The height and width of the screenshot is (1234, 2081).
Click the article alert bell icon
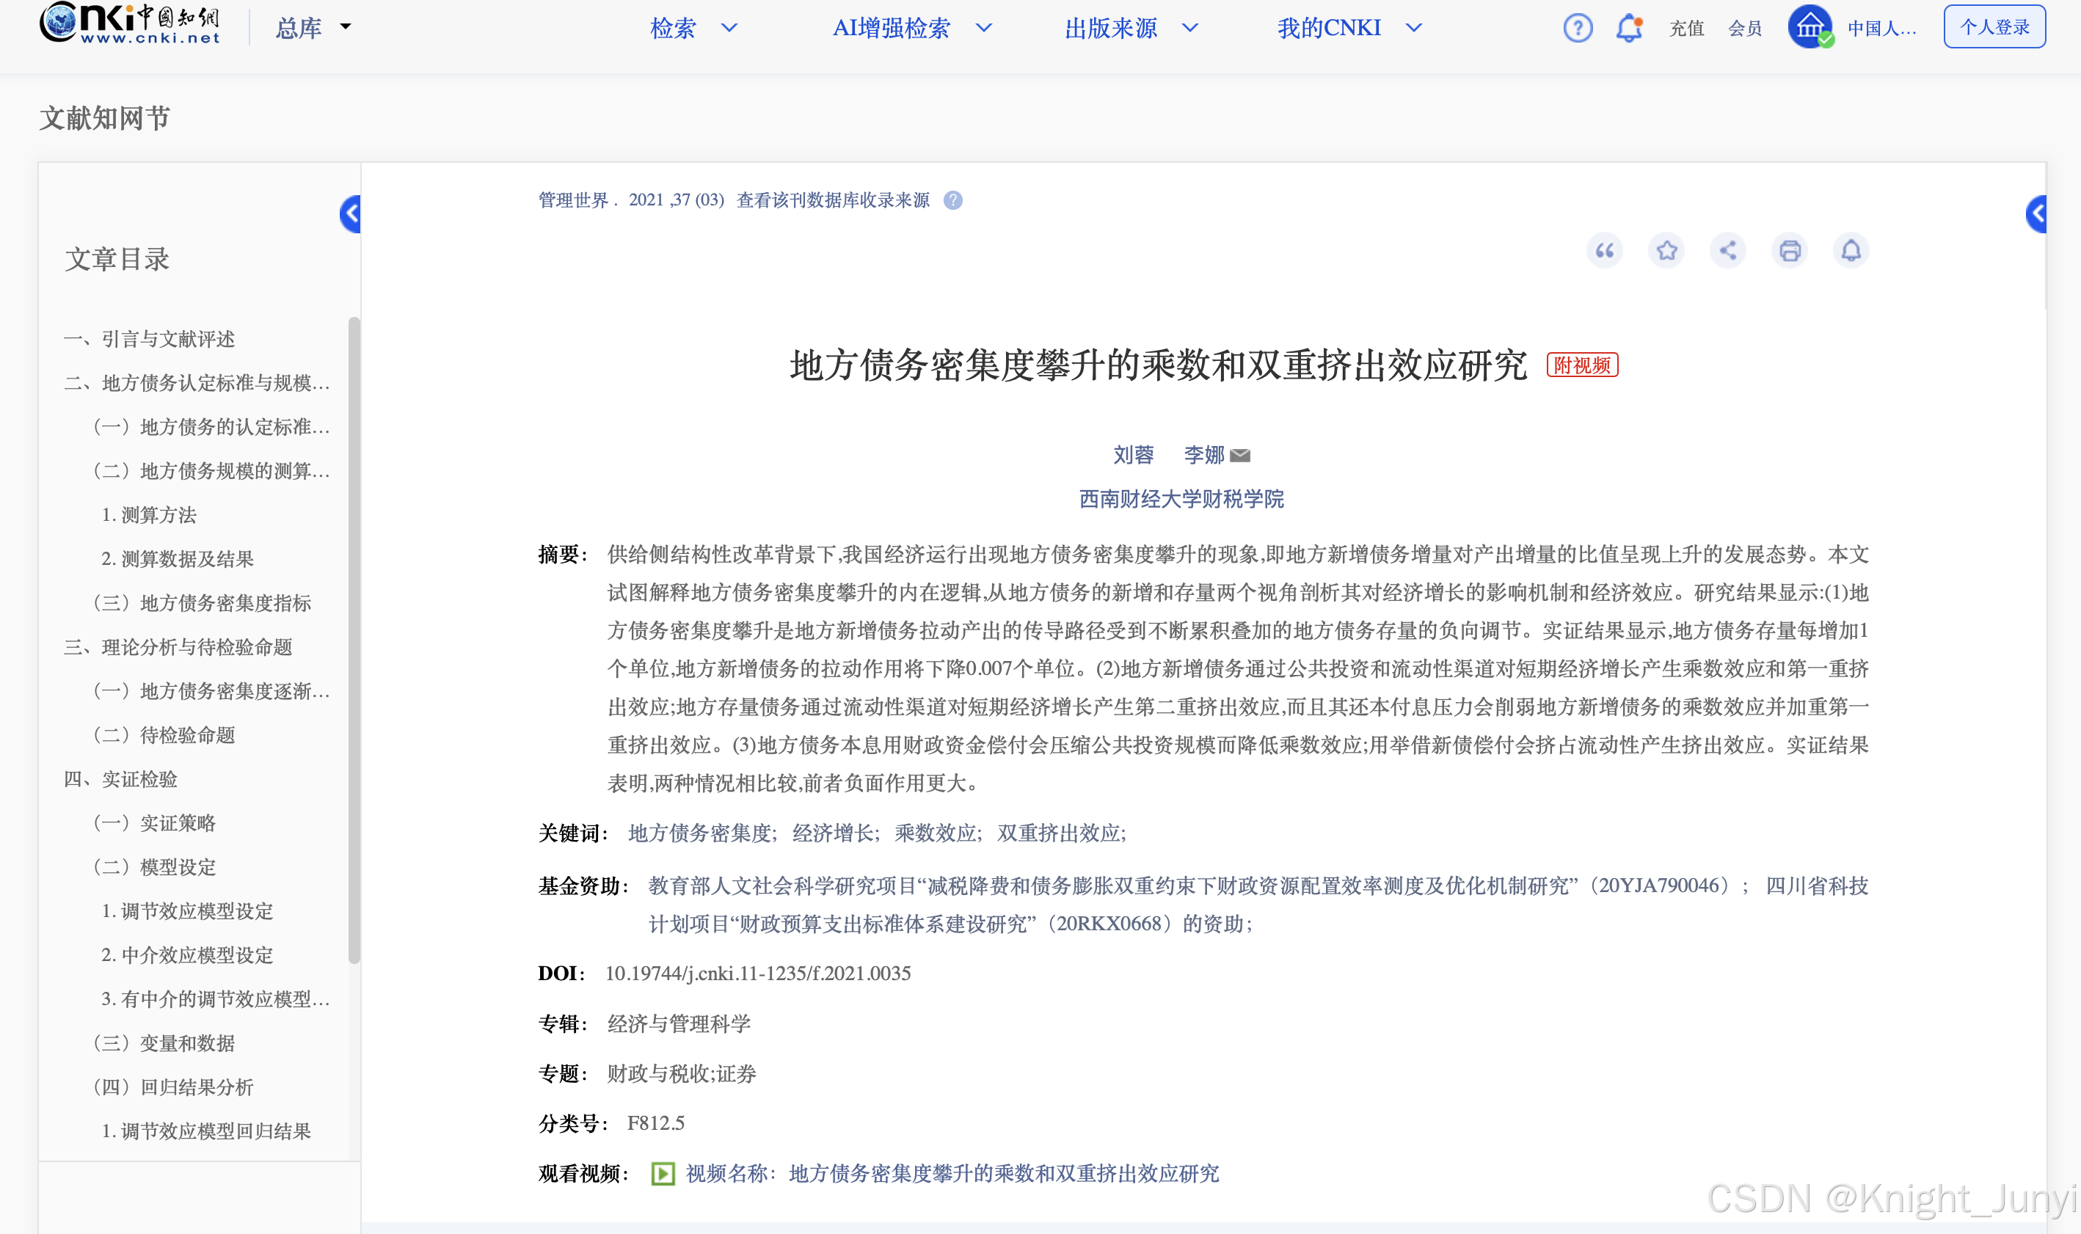point(1851,250)
